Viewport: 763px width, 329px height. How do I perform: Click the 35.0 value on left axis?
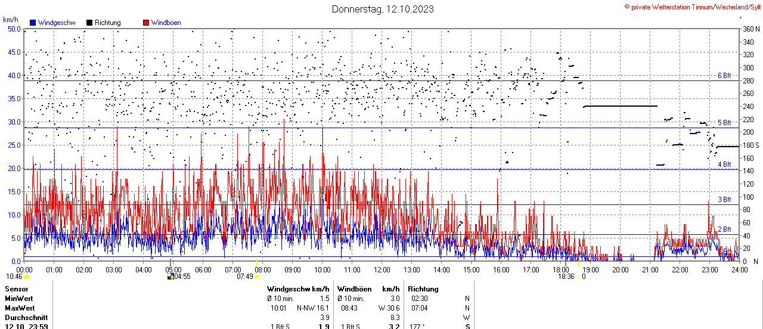pos(14,98)
